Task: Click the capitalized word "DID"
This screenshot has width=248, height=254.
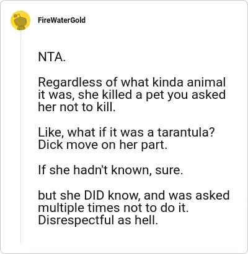Action: coord(94,195)
